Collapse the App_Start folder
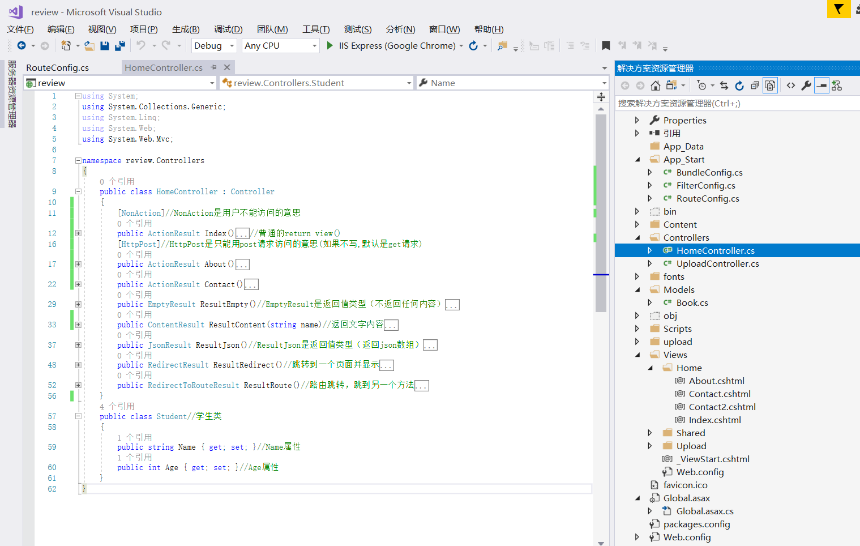 [x=637, y=160]
